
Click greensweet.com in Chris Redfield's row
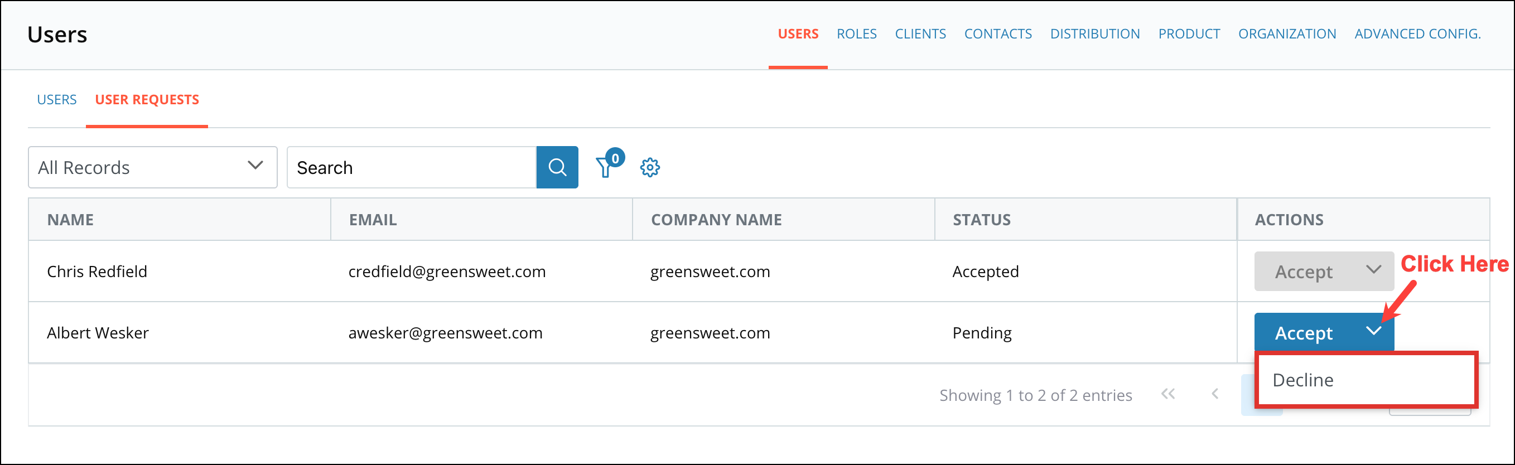pos(710,271)
